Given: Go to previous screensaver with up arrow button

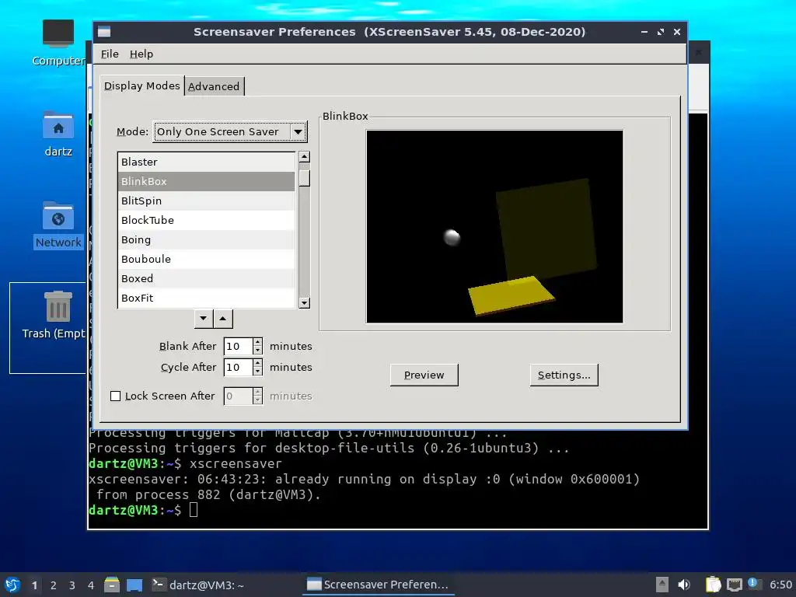Looking at the screenshot, I should 223,319.
